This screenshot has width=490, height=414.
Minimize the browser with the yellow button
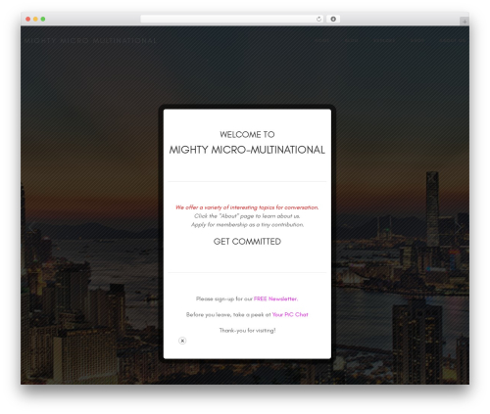click(x=35, y=19)
